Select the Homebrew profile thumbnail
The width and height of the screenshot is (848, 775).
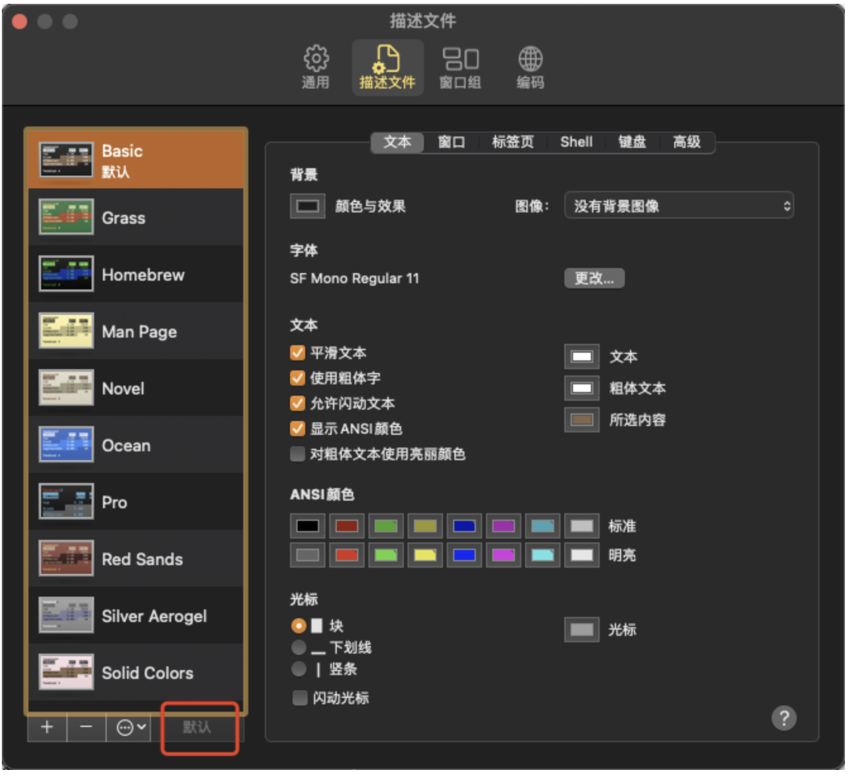click(66, 274)
